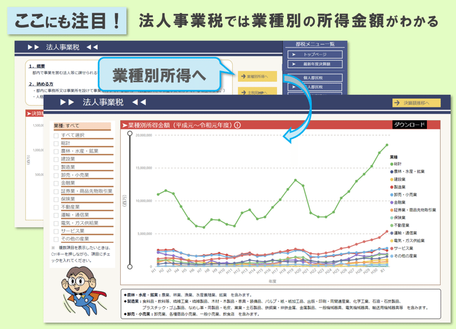Click the 卸売・小売業 legend entry

click(404, 194)
